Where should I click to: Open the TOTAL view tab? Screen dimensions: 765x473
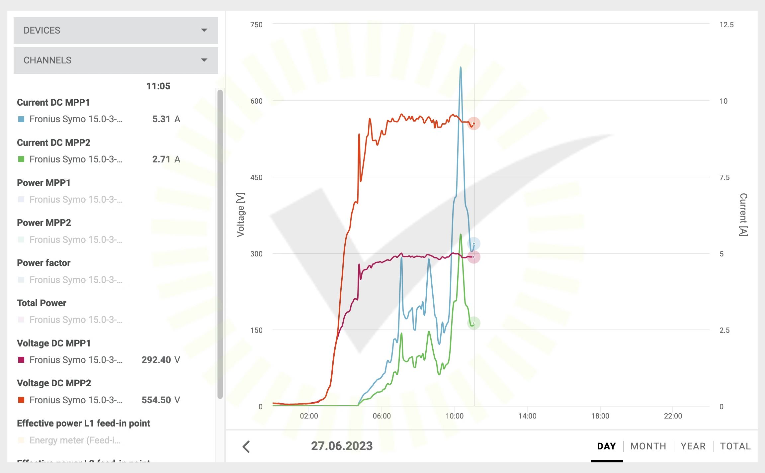point(735,446)
